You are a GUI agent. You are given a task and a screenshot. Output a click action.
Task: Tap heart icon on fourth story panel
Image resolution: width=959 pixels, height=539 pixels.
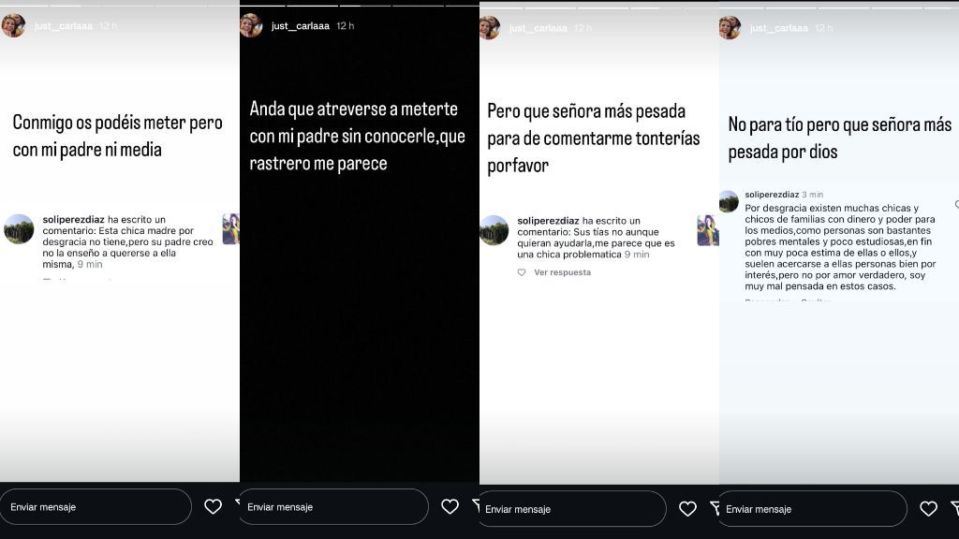pos(928,508)
